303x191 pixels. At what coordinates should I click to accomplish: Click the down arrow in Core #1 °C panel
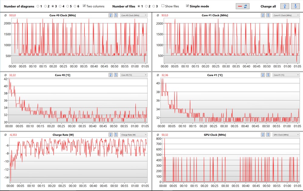(x=268, y=75)
